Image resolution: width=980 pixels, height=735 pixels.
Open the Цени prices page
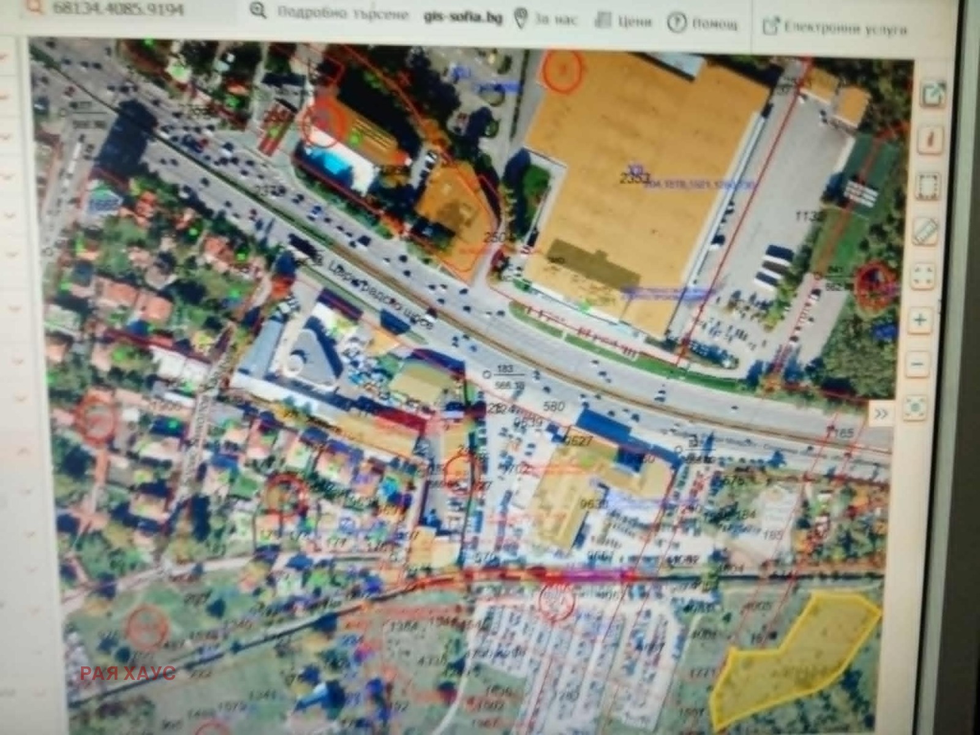623,21
